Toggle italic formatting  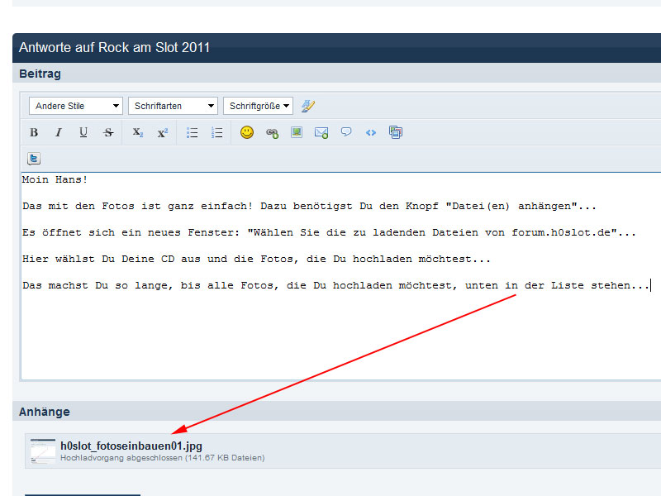click(59, 133)
